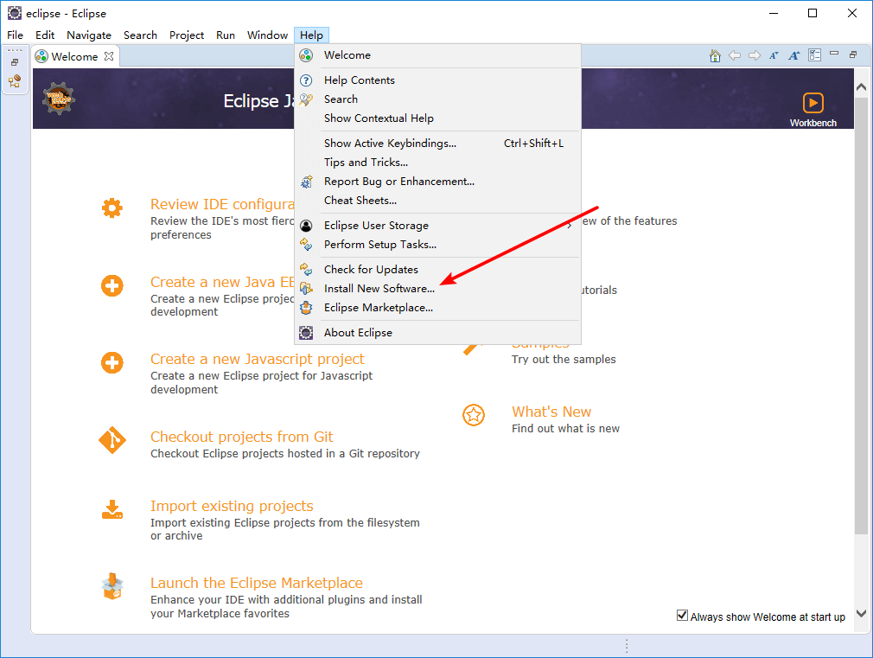This screenshot has height=658, width=873.
Task: Choose About Eclipse
Action: click(x=437, y=333)
